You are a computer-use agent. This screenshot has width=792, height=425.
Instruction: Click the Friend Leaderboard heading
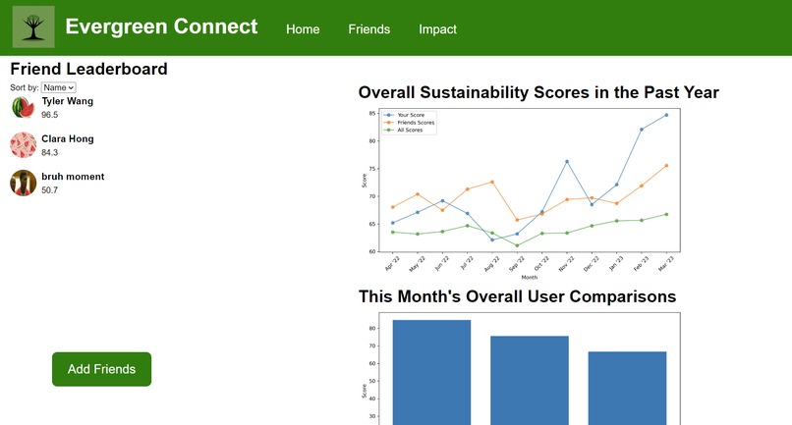pyautogui.click(x=88, y=69)
